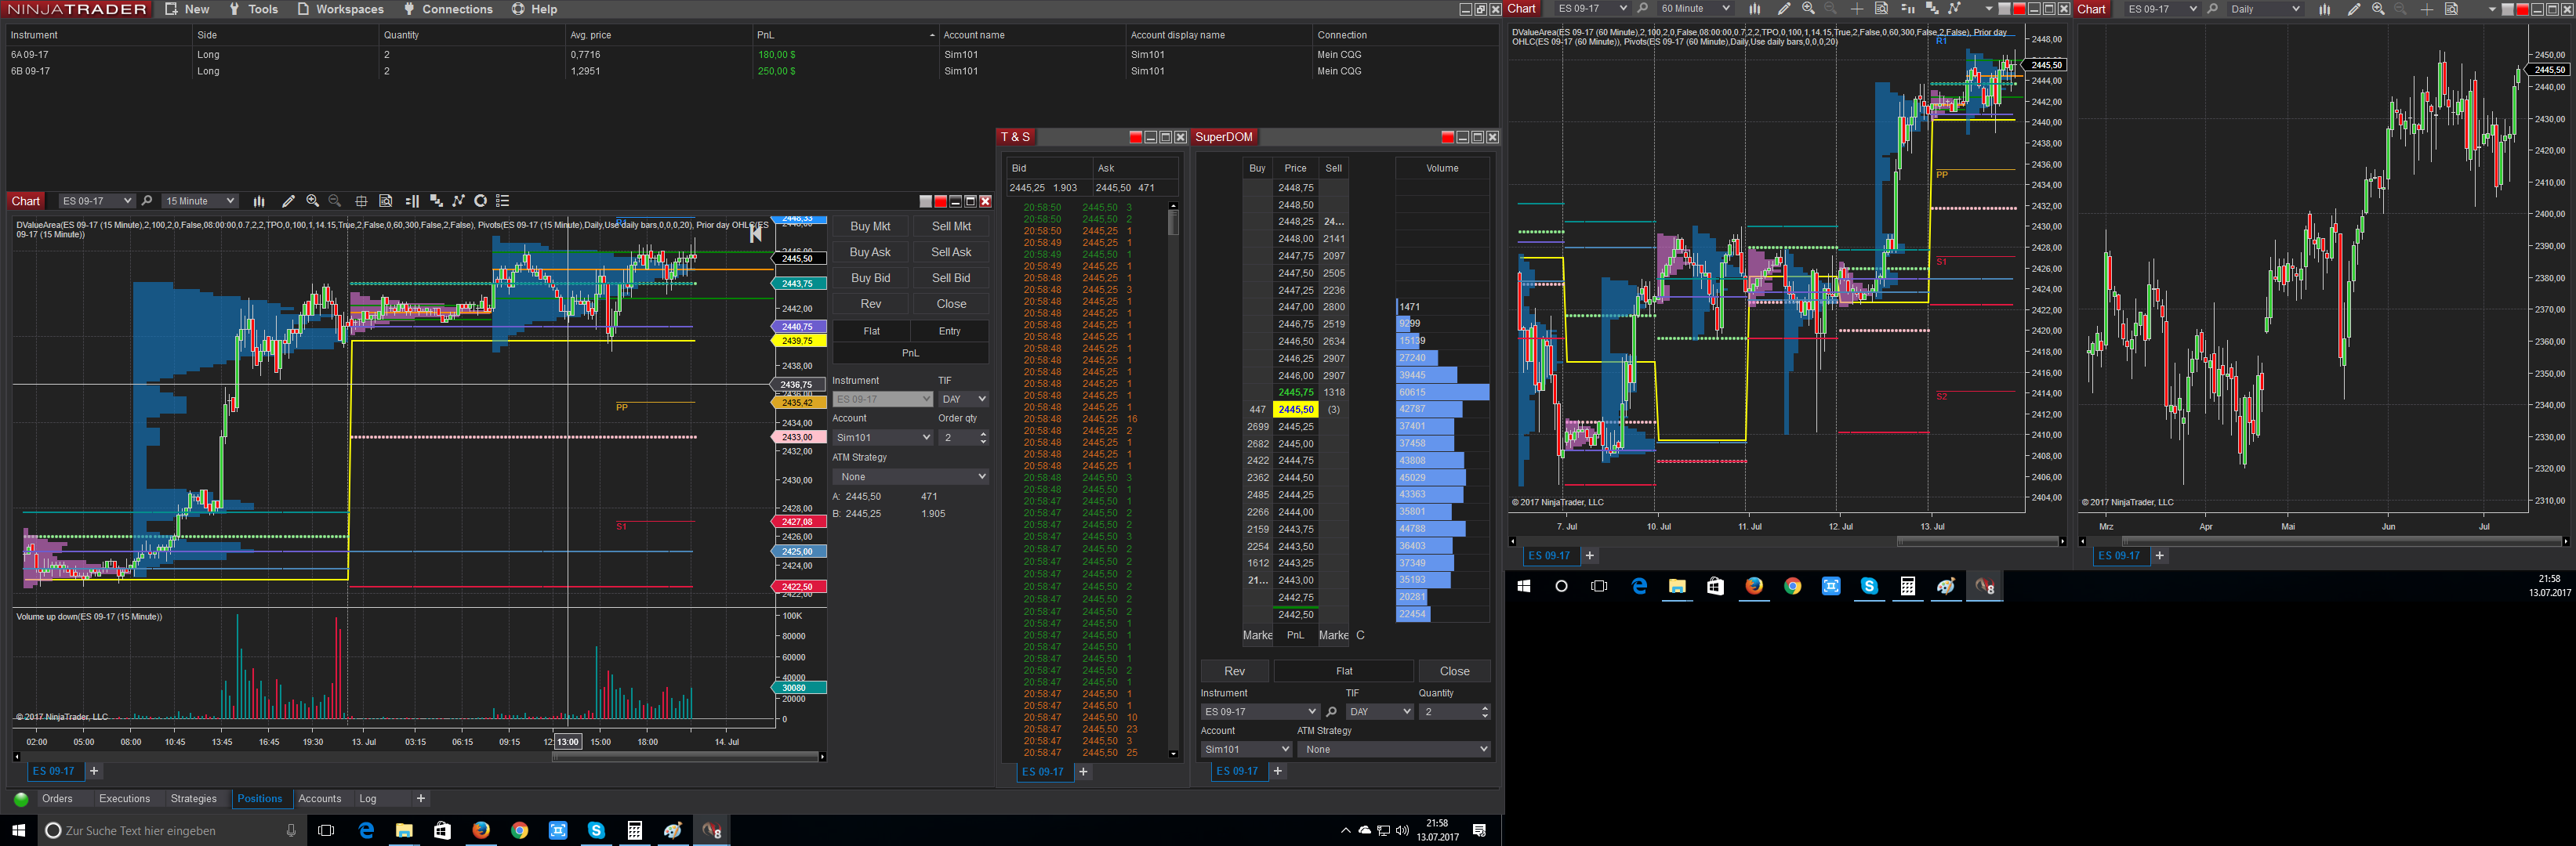Click the taskbar search box
Image resolution: width=2576 pixels, height=846 pixels.
tap(172, 831)
